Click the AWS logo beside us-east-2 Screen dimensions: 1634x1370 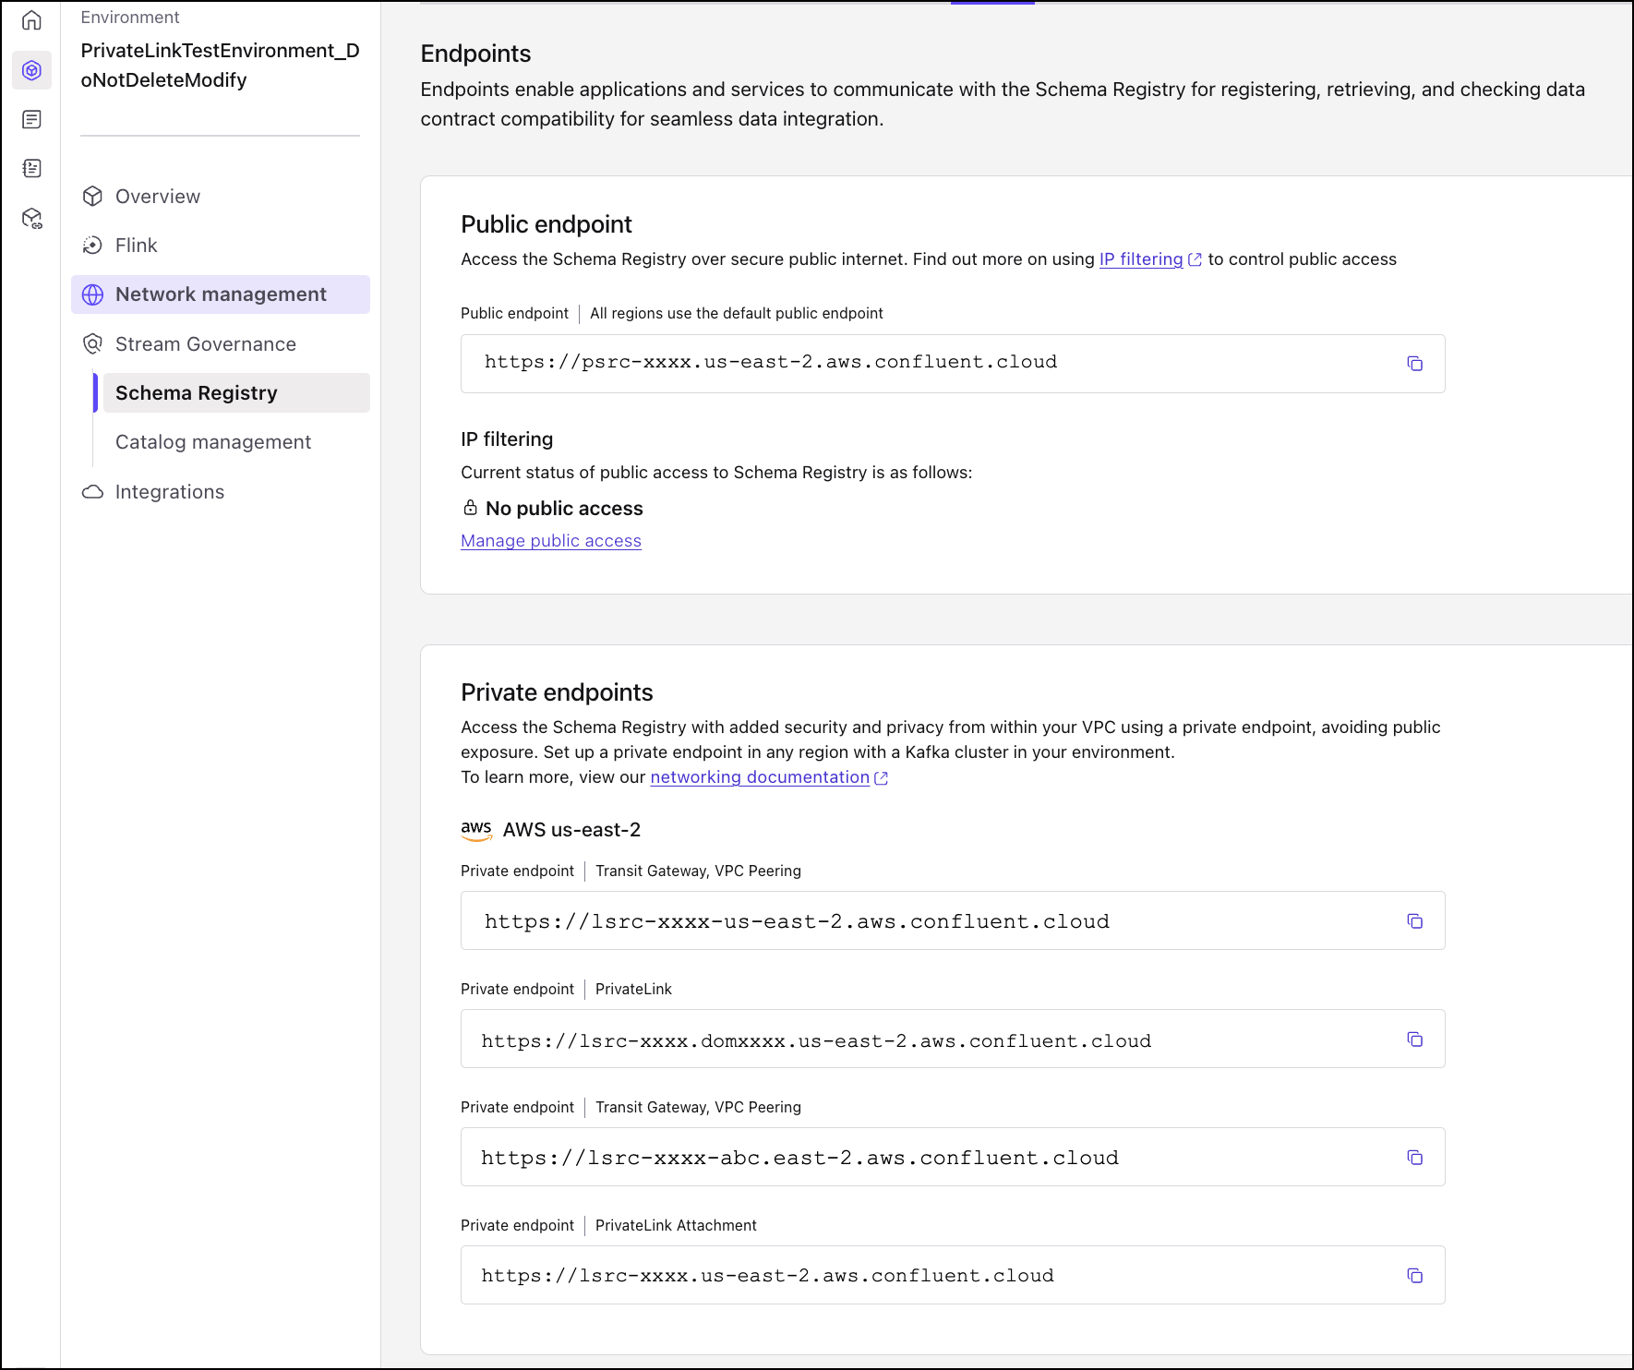[x=476, y=829]
